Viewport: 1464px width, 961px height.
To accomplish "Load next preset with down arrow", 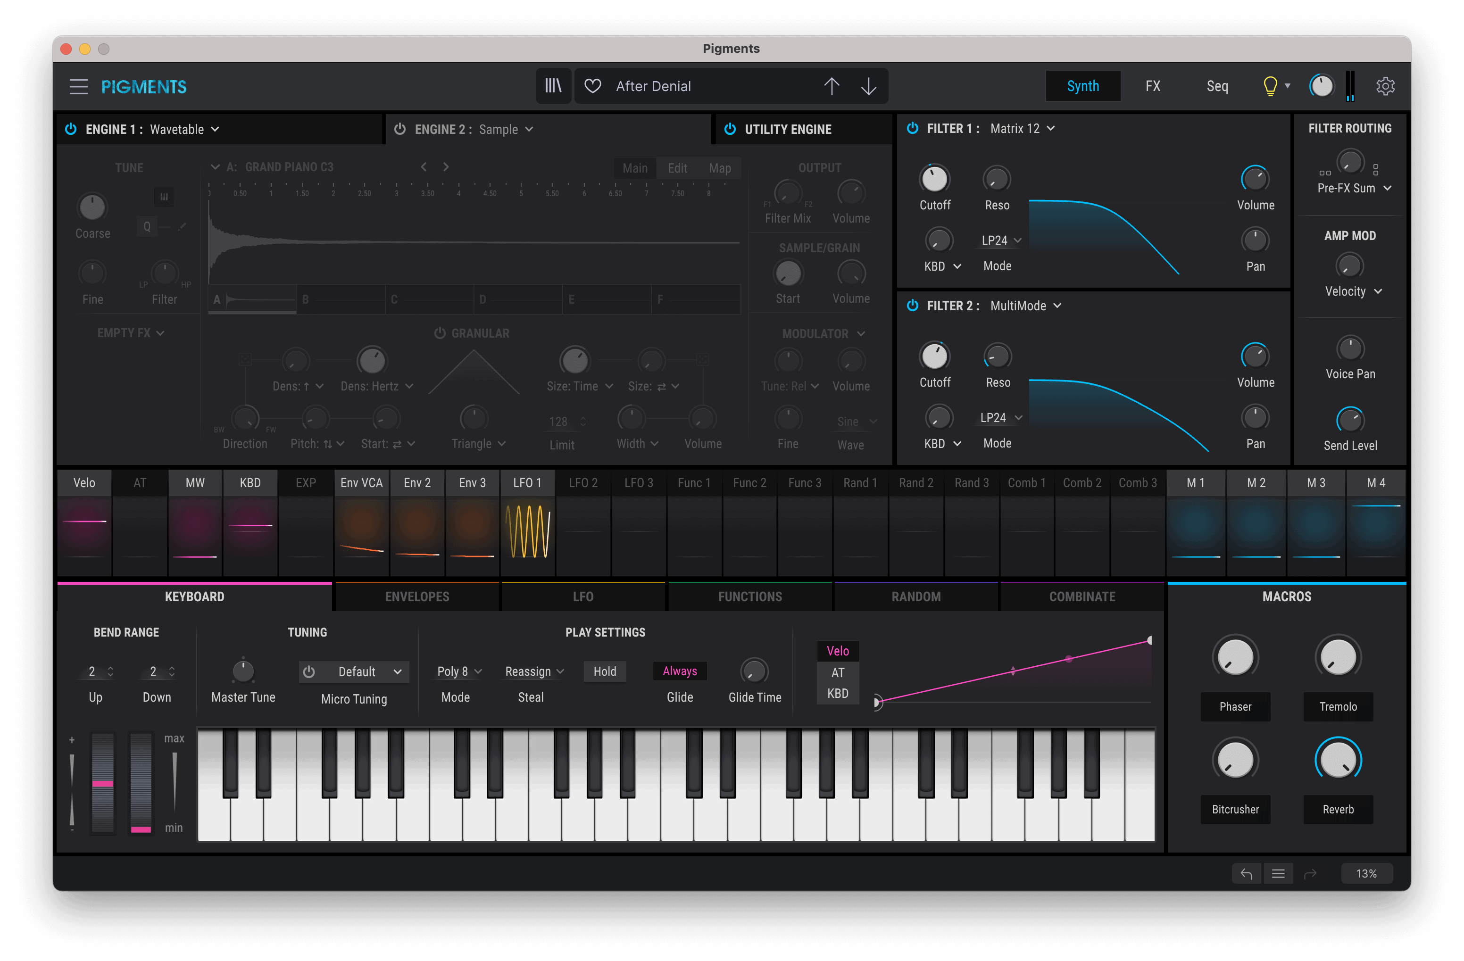I will tap(869, 86).
